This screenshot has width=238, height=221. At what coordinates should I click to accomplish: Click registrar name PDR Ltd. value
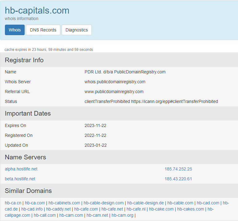pos(125,72)
